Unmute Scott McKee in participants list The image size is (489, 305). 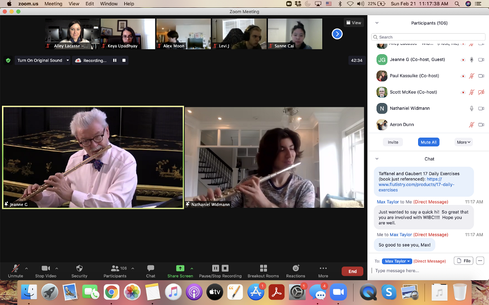click(x=471, y=92)
